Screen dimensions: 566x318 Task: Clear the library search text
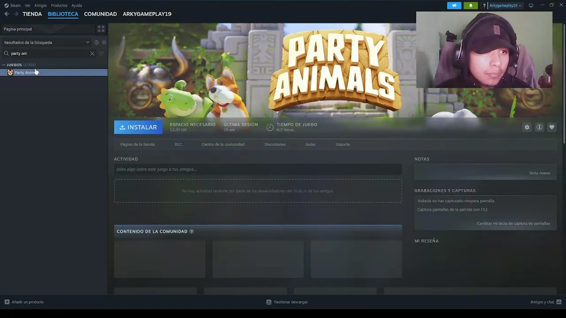[x=92, y=53]
